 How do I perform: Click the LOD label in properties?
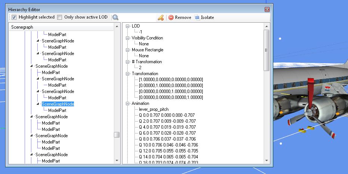(x=136, y=26)
